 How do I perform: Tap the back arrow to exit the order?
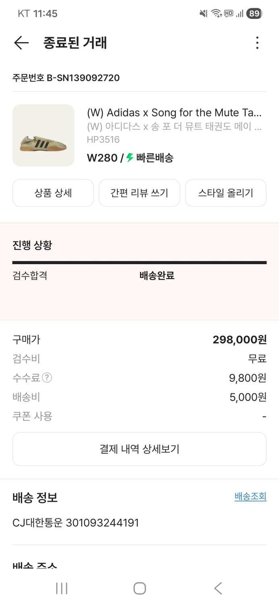point(21,43)
